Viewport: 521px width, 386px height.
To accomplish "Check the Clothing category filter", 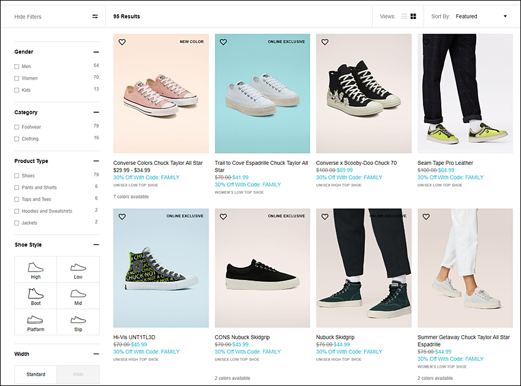I will (17, 139).
